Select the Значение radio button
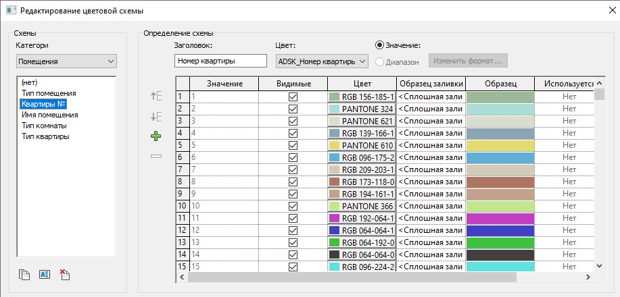Viewport: 620px width, 297px height. coord(379,45)
